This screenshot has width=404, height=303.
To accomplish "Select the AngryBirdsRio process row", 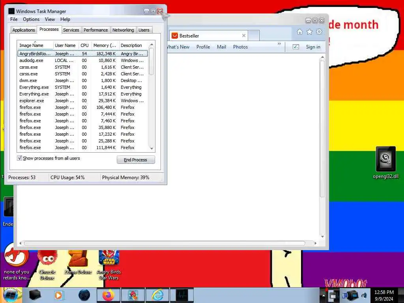I will [x=83, y=54].
